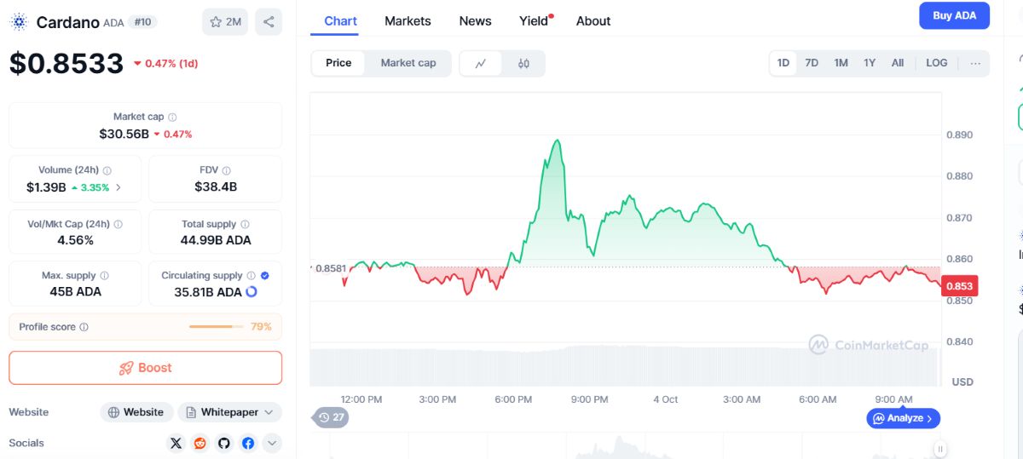1023x459 pixels.
Task: Set chart range to 1D
Action: pyautogui.click(x=783, y=63)
